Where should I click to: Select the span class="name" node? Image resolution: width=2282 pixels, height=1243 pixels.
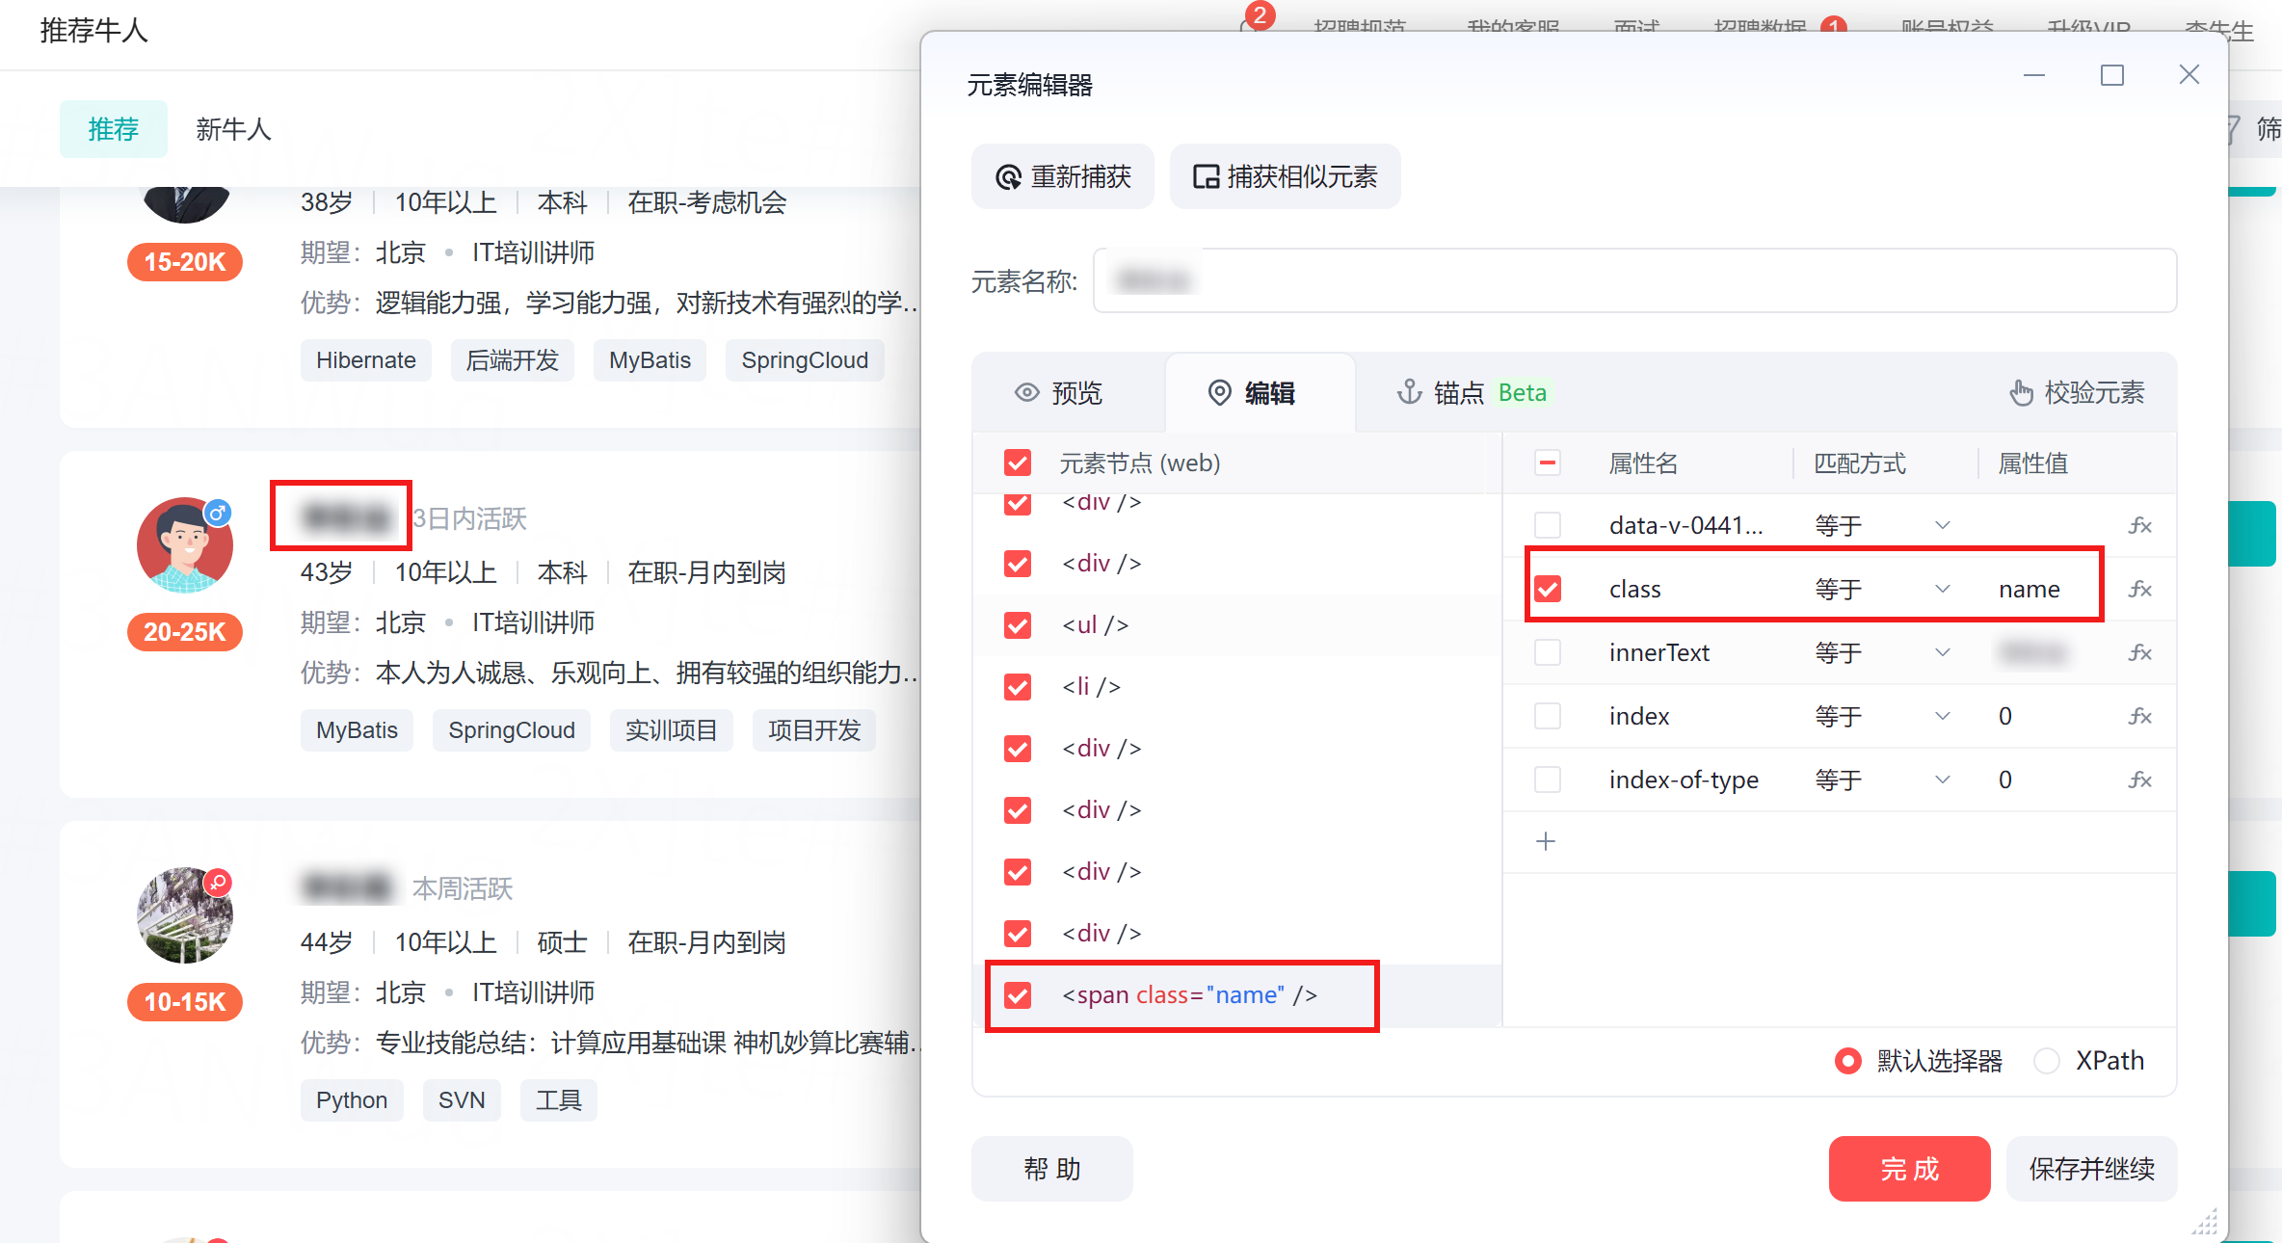click(1188, 995)
